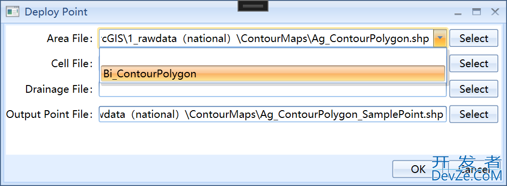Click the Output Point File label
Image resolution: width=507 pixels, height=186 pixels.
pyautogui.click(x=50, y=114)
